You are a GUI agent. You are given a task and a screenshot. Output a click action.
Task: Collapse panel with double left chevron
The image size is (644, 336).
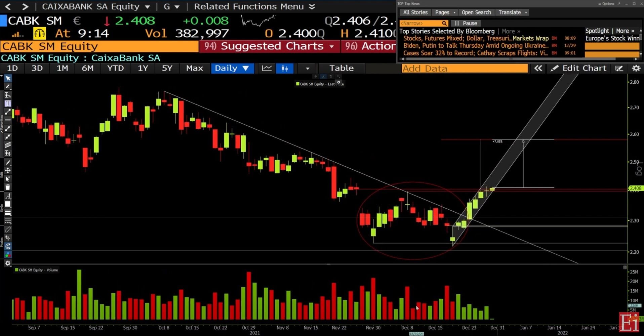[x=538, y=68]
